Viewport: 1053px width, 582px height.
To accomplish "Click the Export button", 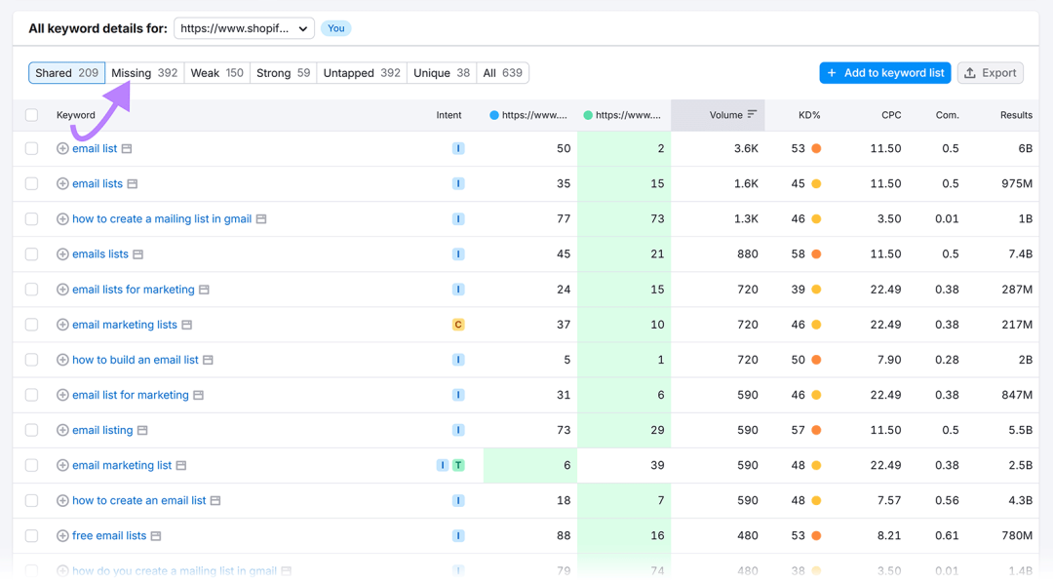I will click(x=990, y=73).
